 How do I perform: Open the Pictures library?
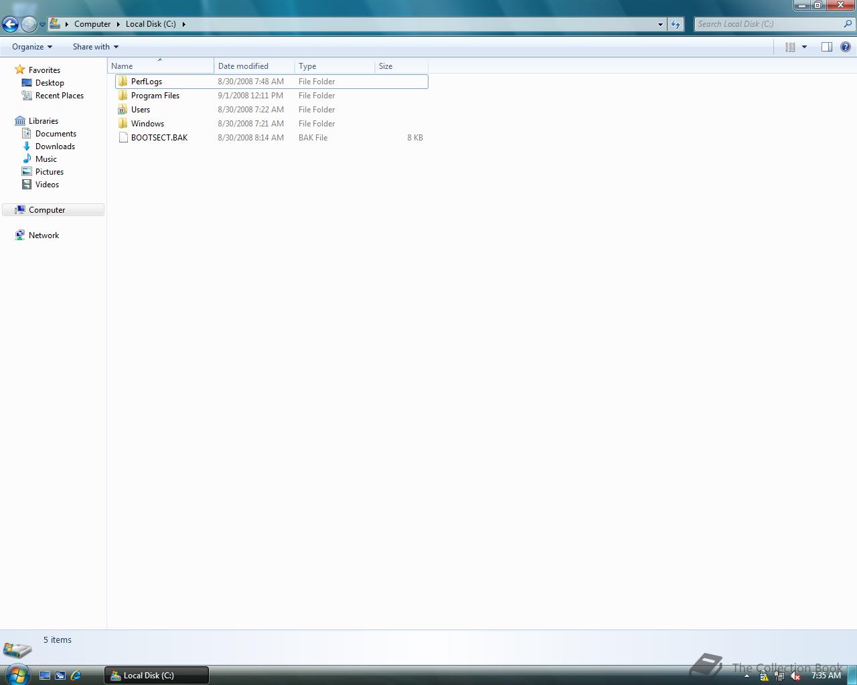coord(50,172)
